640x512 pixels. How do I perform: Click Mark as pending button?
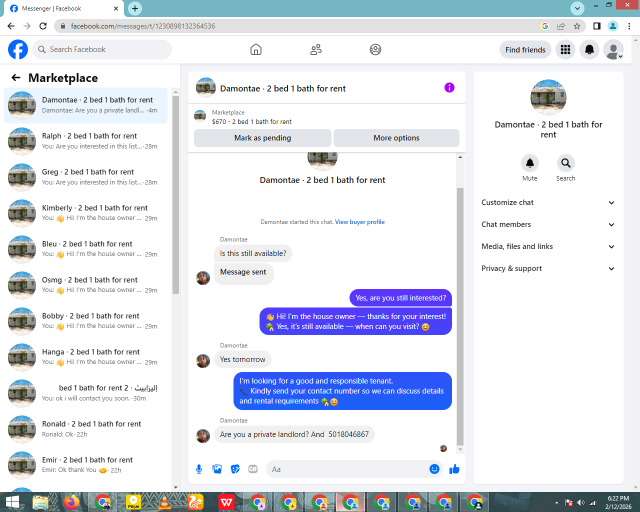point(262,138)
